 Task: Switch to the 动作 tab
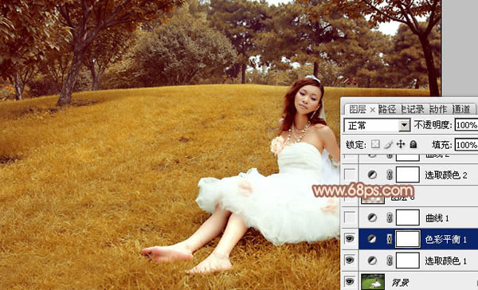(x=438, y=109)
